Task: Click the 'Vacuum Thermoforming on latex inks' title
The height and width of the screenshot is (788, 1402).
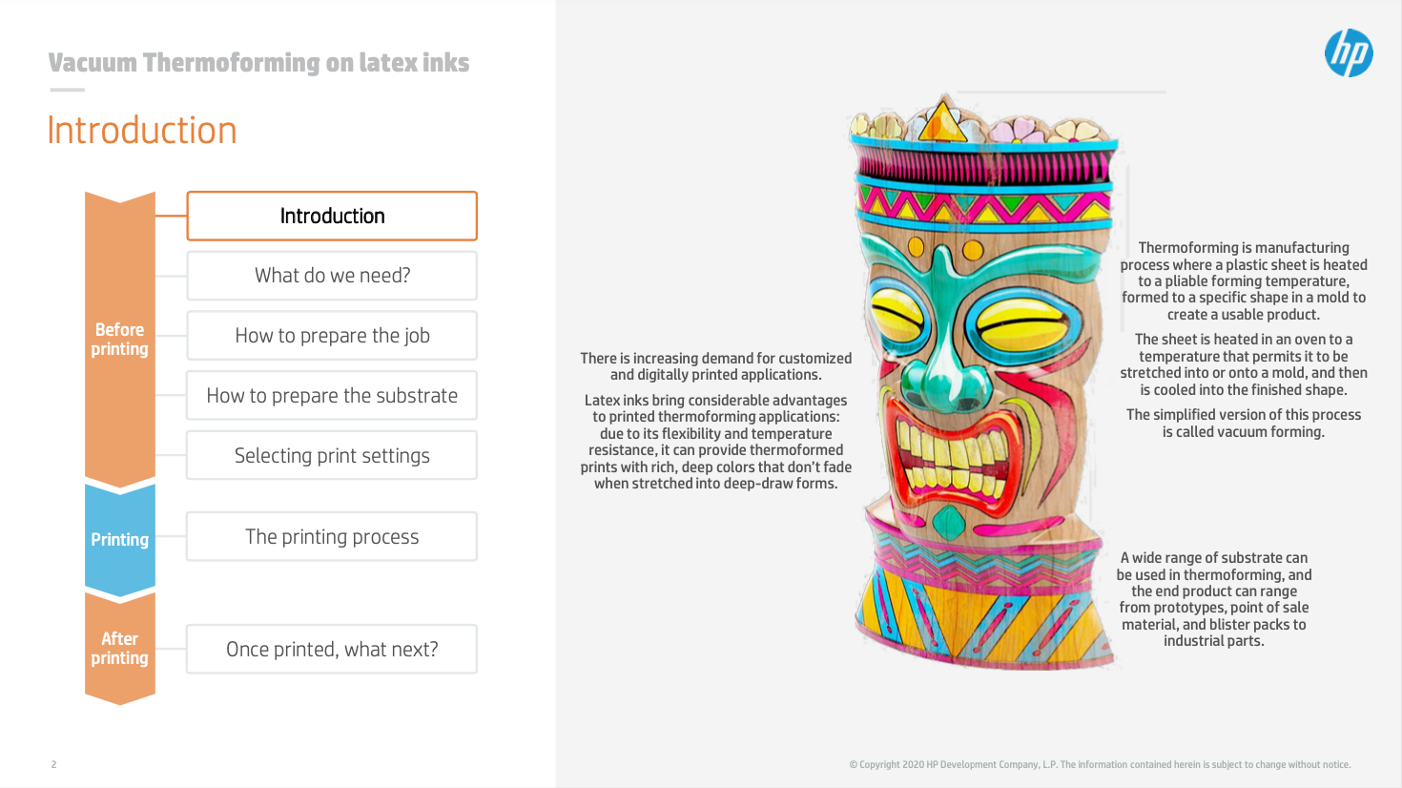Action: [258, 63]
